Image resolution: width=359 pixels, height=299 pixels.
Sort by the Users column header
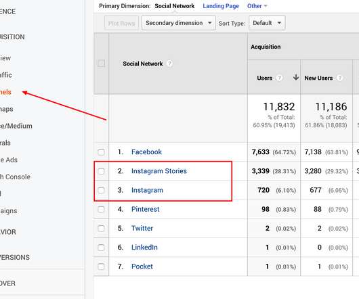265,78
